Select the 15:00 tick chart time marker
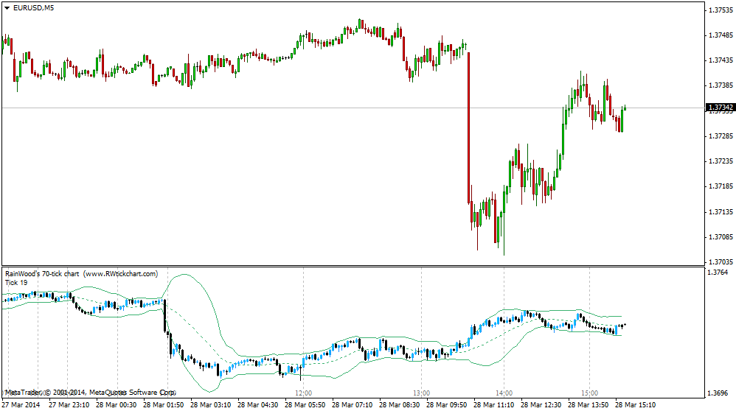The image size is (736, 411). [589, 393]
